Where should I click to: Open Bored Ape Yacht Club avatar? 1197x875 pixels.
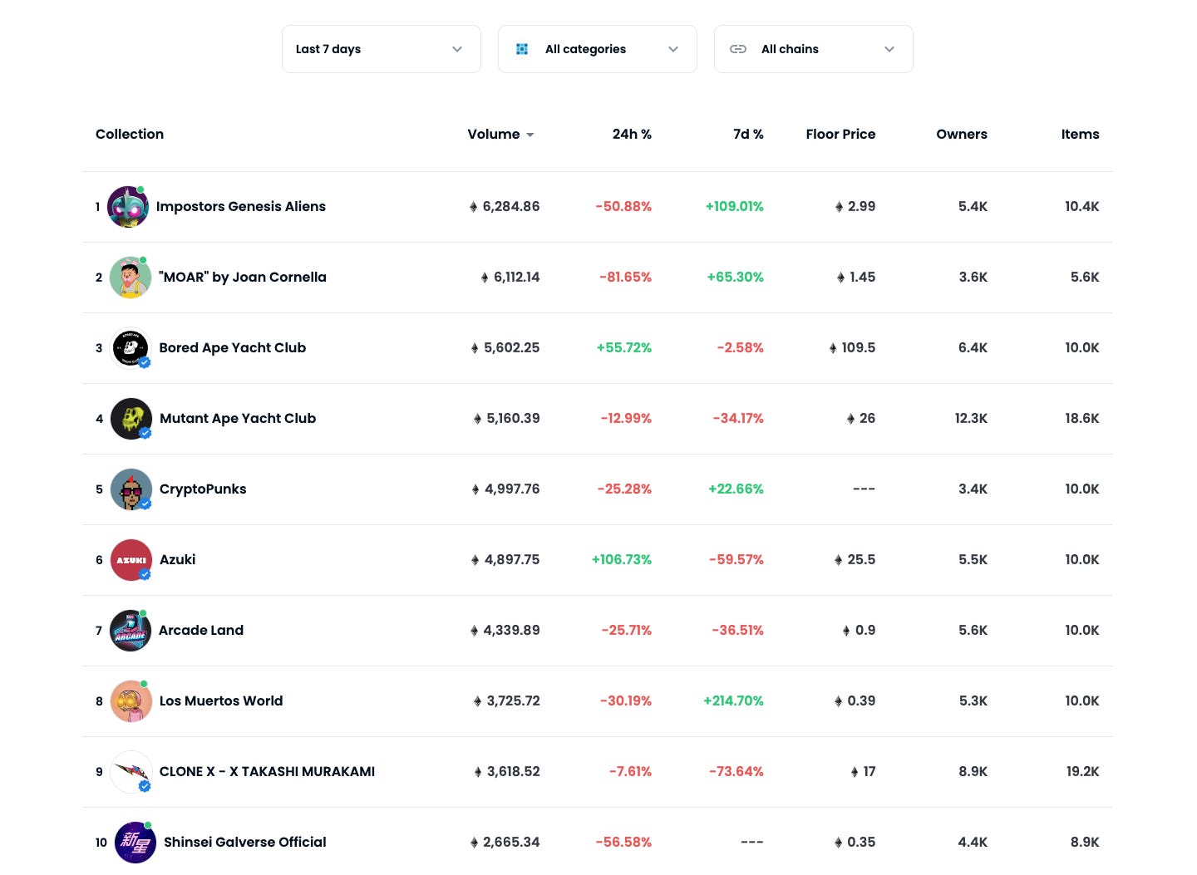pyautogui.click(x=131, y=348)
